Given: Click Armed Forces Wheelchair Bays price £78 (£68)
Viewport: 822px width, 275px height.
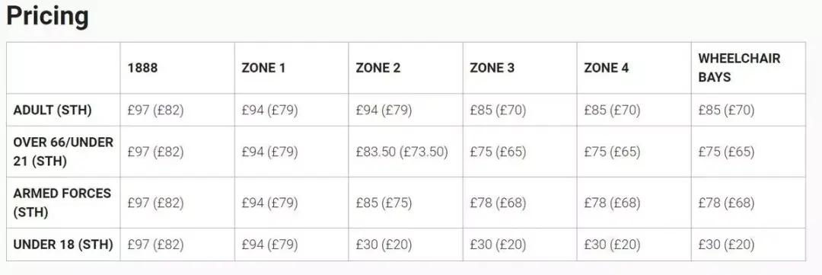Looking at the screenshot, I should [727, 203].
